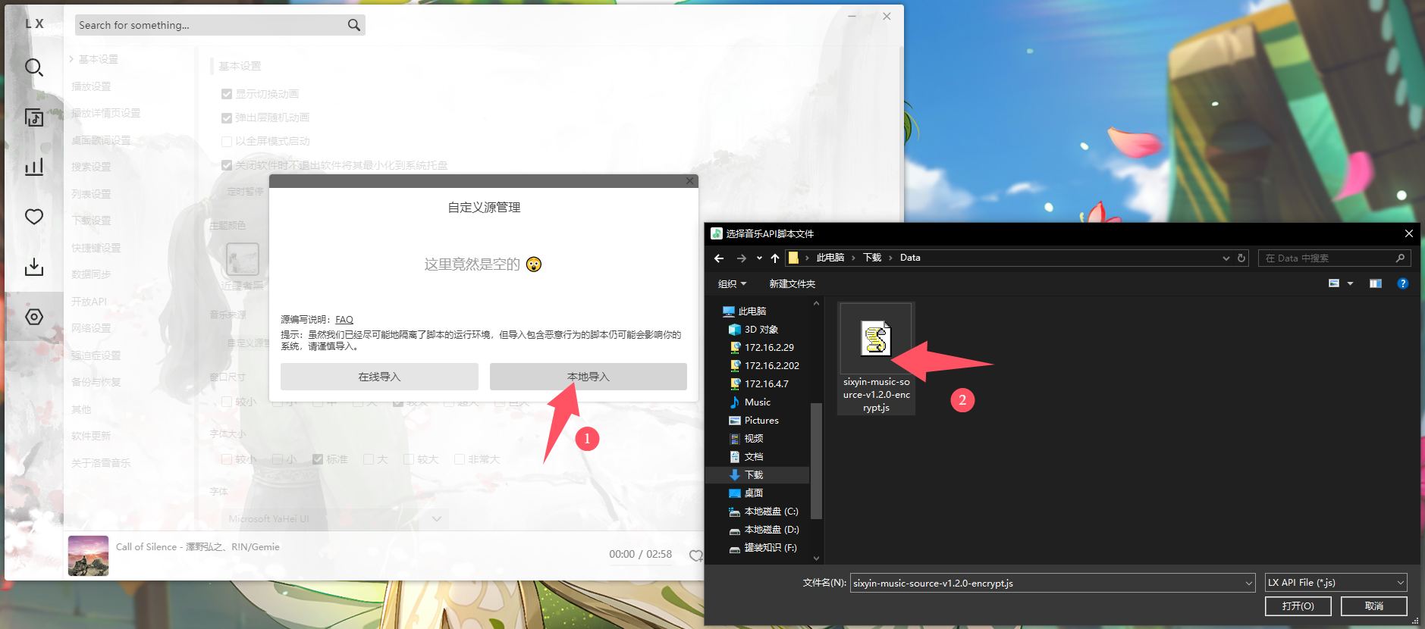Screen dimensions: 1425x629
Task: Close the 自定义源管理 dialog
Action: [x=689, y=181]
